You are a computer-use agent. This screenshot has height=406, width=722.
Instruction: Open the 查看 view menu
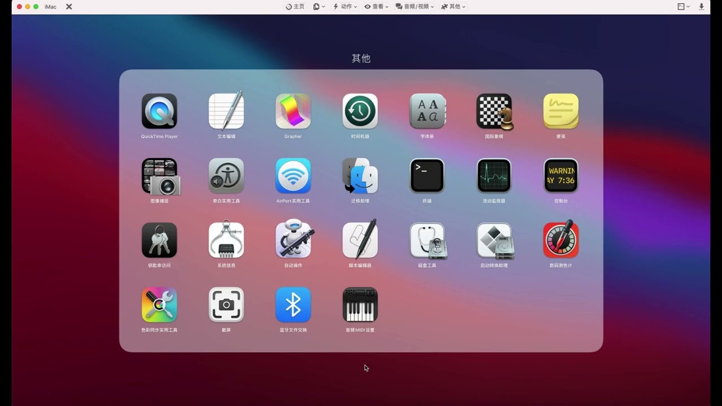point(376,7)
